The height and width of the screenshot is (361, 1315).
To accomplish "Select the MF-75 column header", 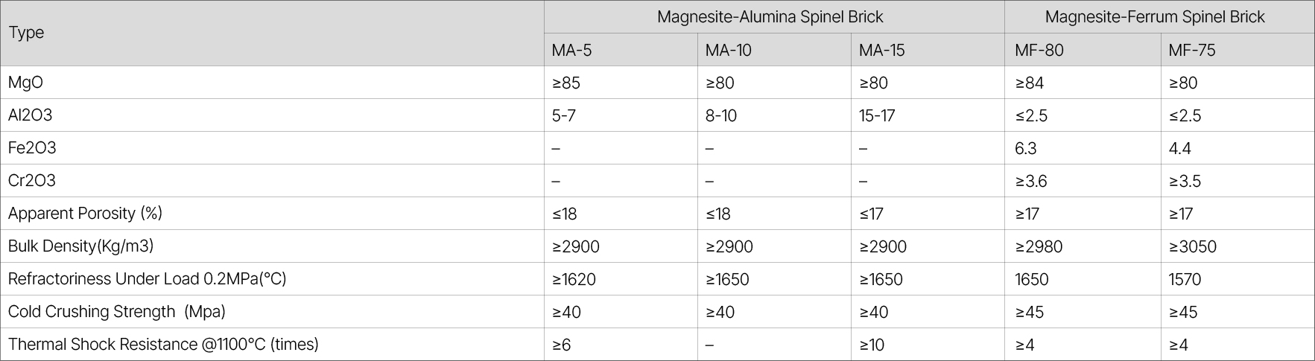I will pos(1191,50).
